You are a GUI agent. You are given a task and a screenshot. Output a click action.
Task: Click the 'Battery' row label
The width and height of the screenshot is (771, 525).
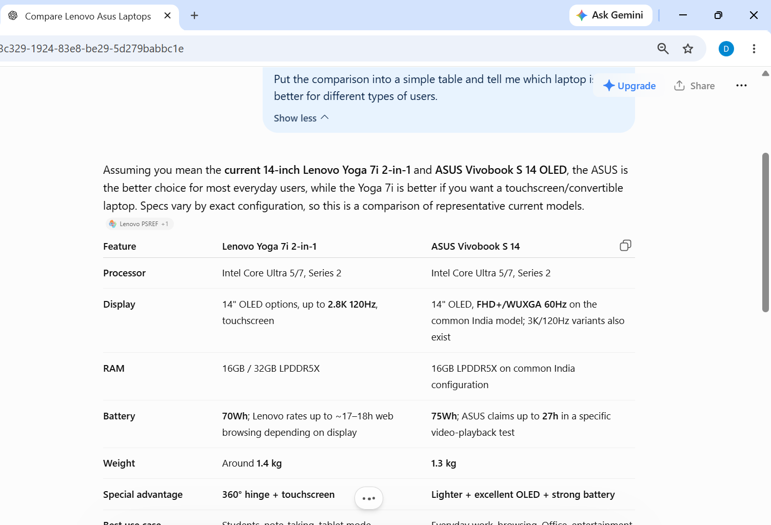point(119,416)
